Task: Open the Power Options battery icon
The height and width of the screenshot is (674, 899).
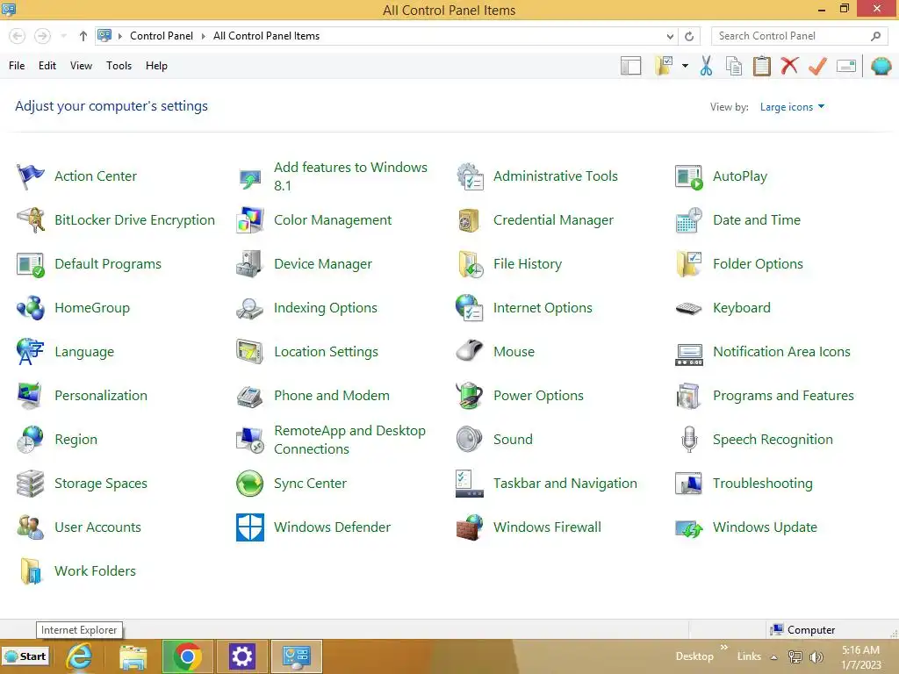Action: (x=470, y=396)
